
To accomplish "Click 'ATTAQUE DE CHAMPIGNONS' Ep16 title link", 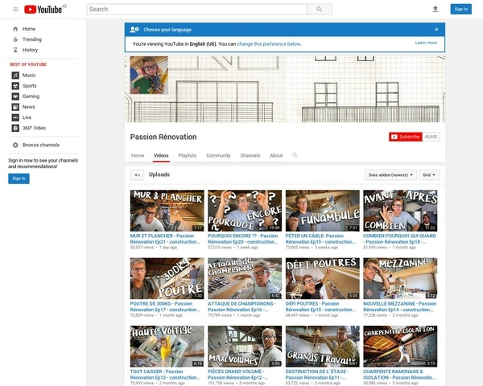I will point(242,306).
